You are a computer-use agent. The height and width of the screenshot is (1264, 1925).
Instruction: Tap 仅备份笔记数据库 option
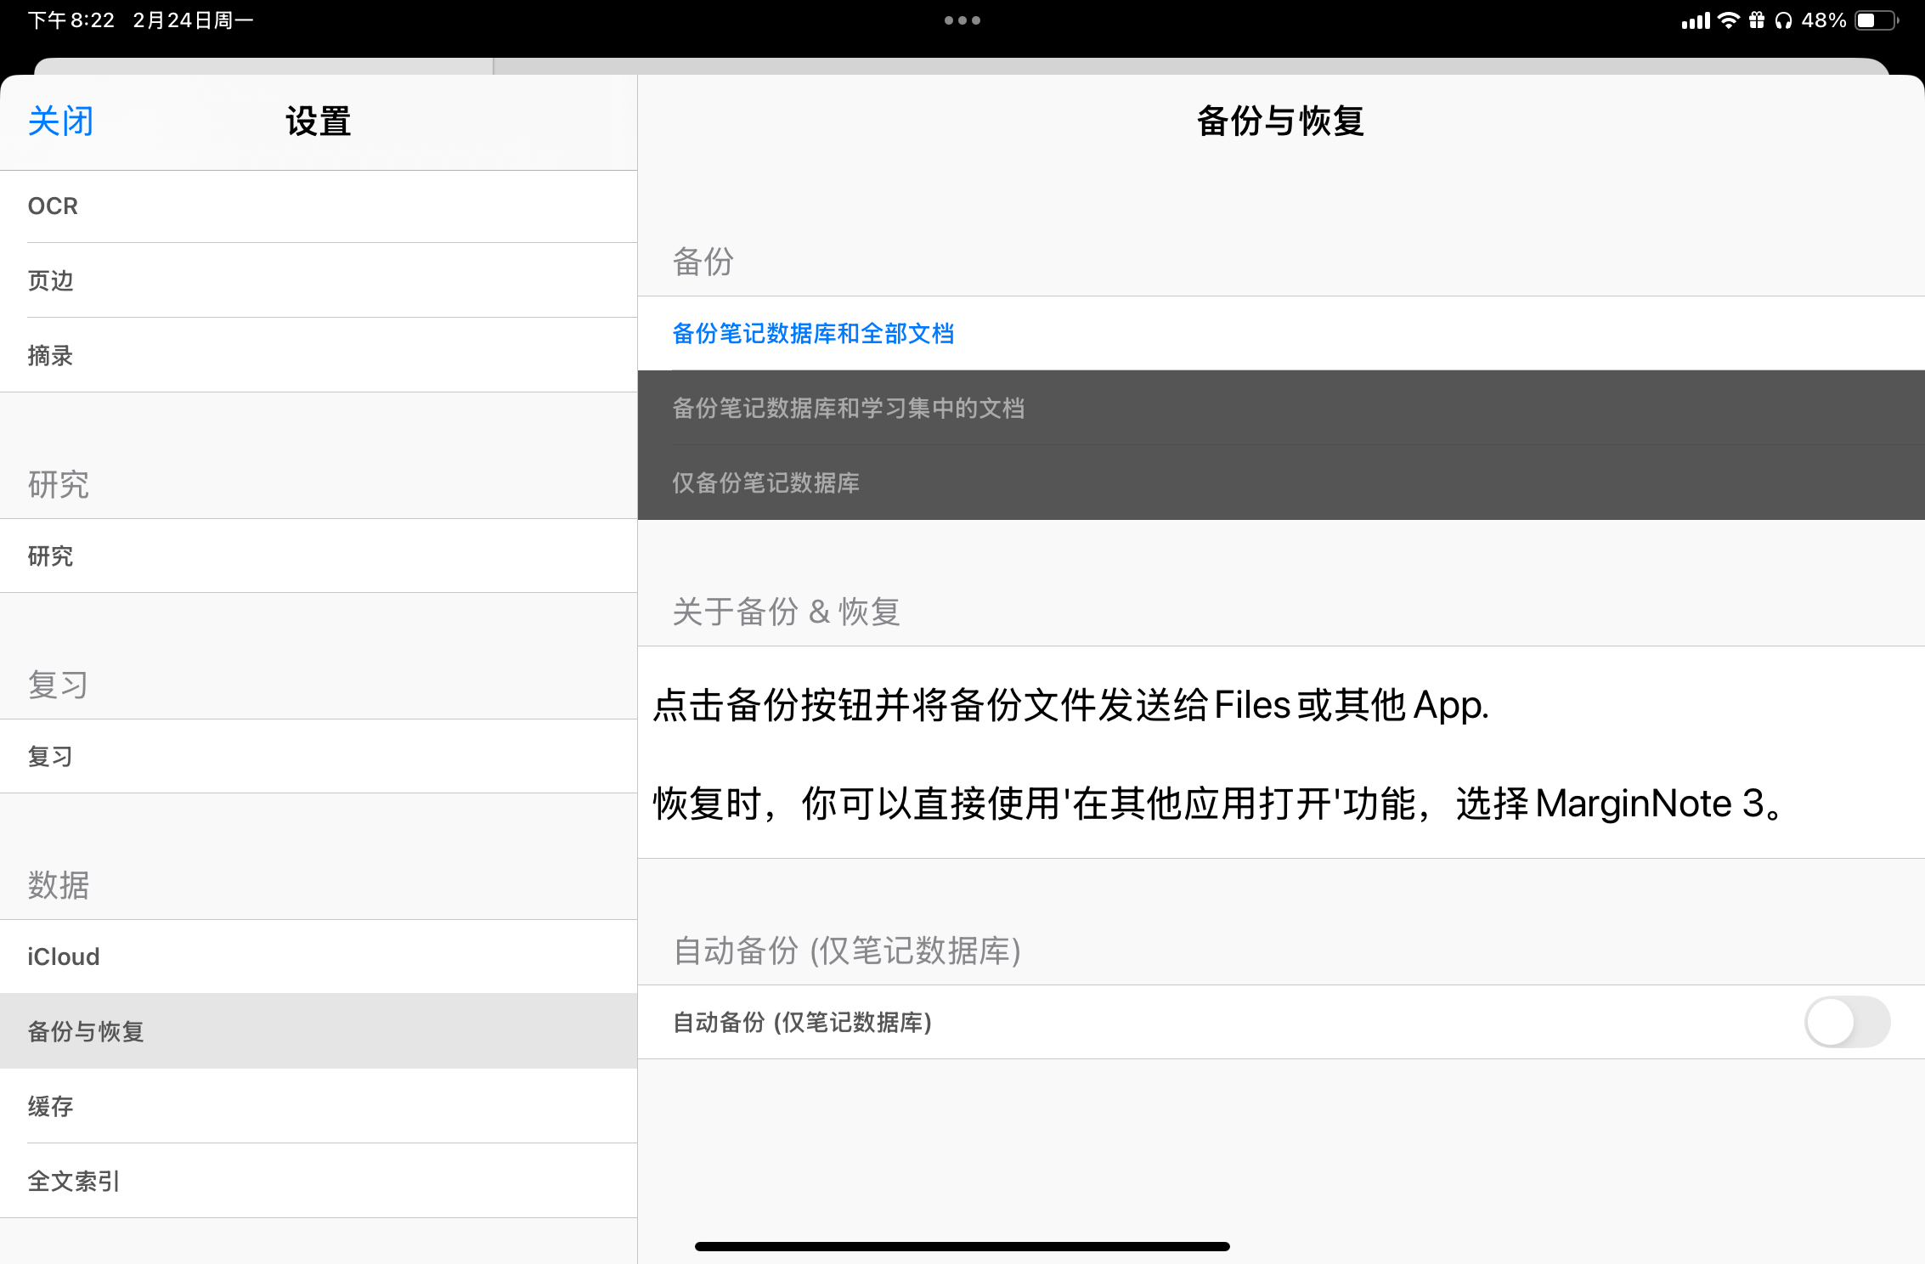click(1281, 482)
